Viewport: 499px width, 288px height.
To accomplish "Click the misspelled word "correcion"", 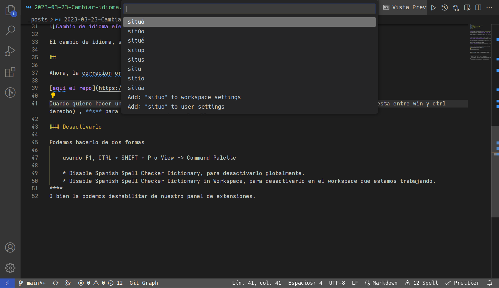I will (x=97, y=73).
